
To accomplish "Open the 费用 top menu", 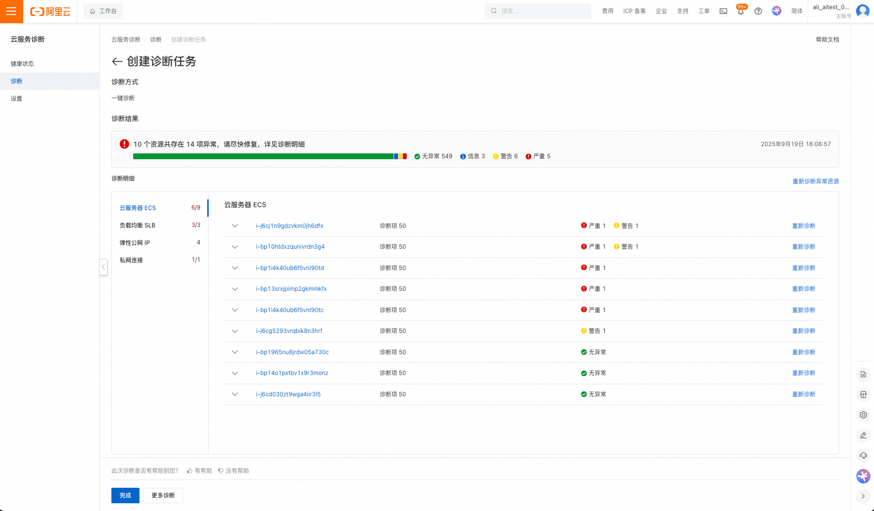I will pos(608,11).
